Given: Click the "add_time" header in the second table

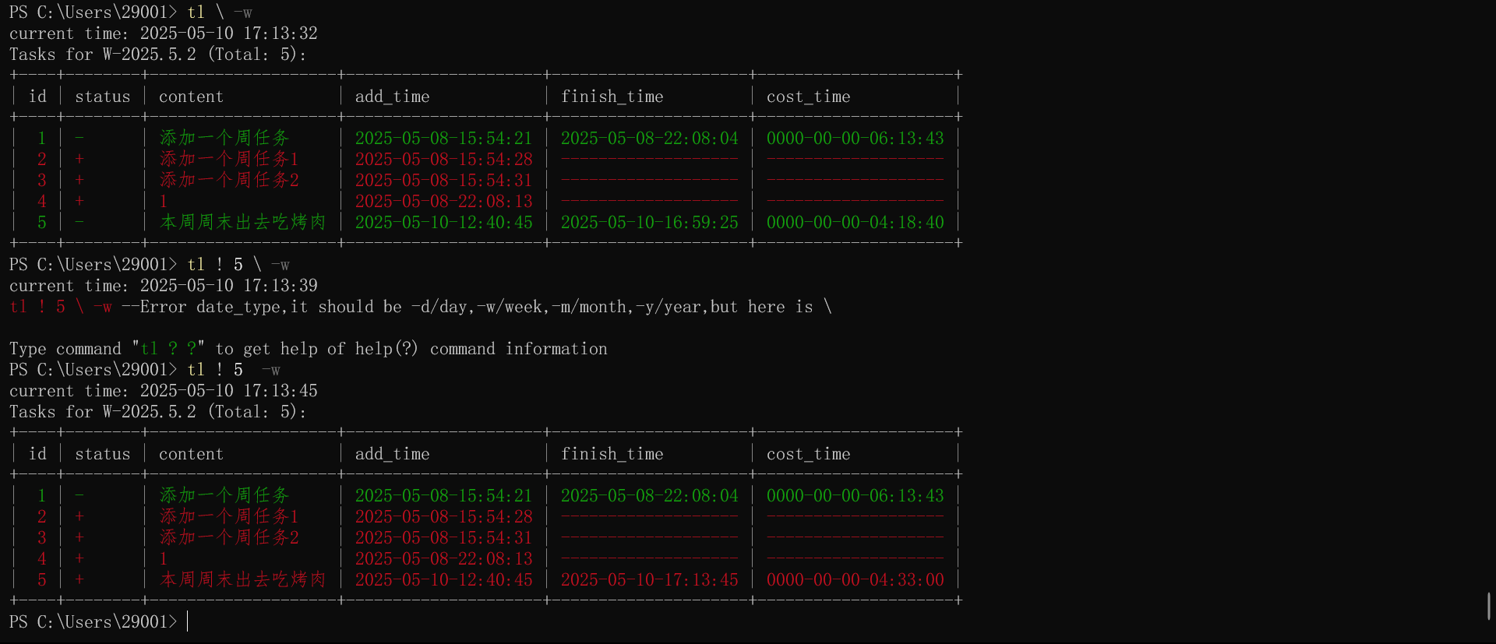Looking at the screenshot, I should (392, 454).
